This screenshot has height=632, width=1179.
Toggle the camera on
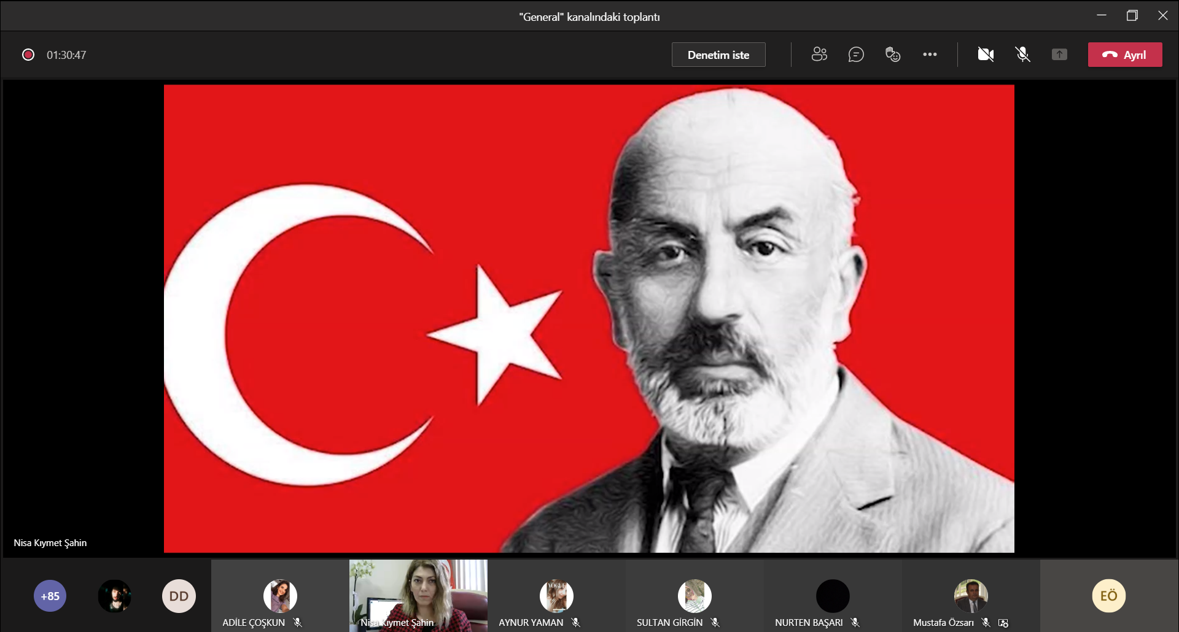coord(986,55)
